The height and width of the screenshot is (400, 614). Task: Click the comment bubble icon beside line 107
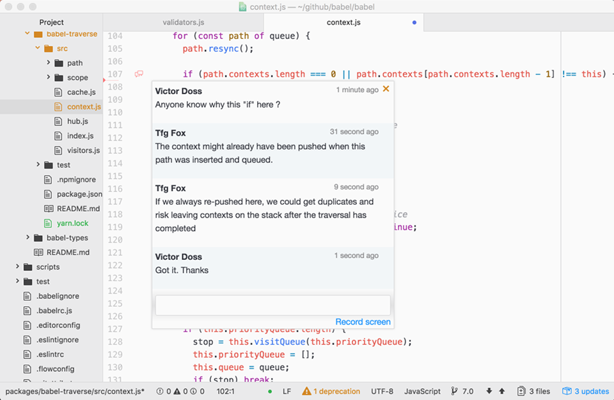point(138,74)
